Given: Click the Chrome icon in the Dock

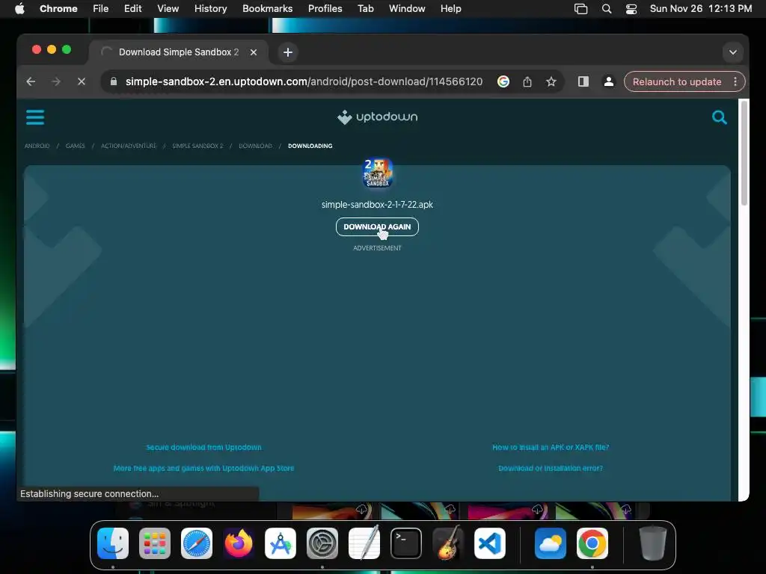Looking at the screenshot, I should click(x=592, y=543).
